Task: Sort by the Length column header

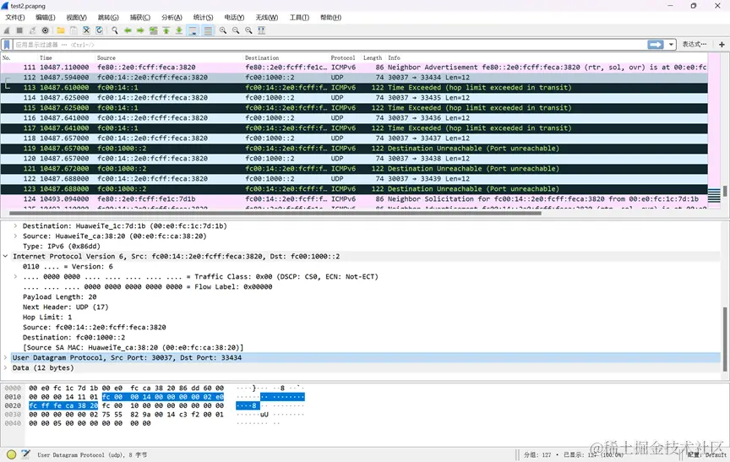Action: (373, 57)
